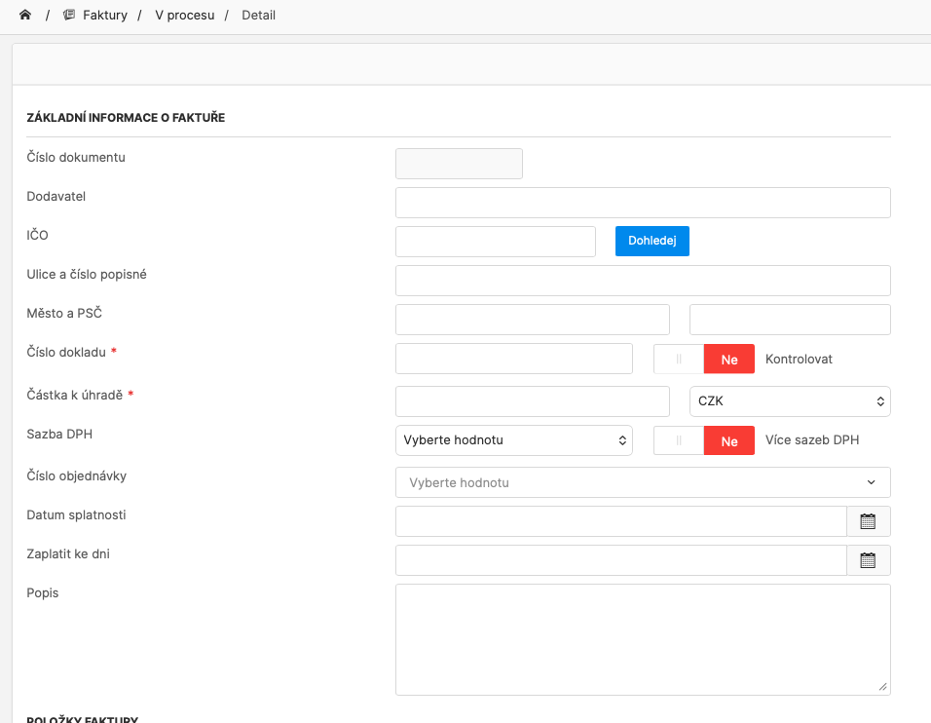
Task: Toggle the Kontrolovat switch
Action: [703, 359]
